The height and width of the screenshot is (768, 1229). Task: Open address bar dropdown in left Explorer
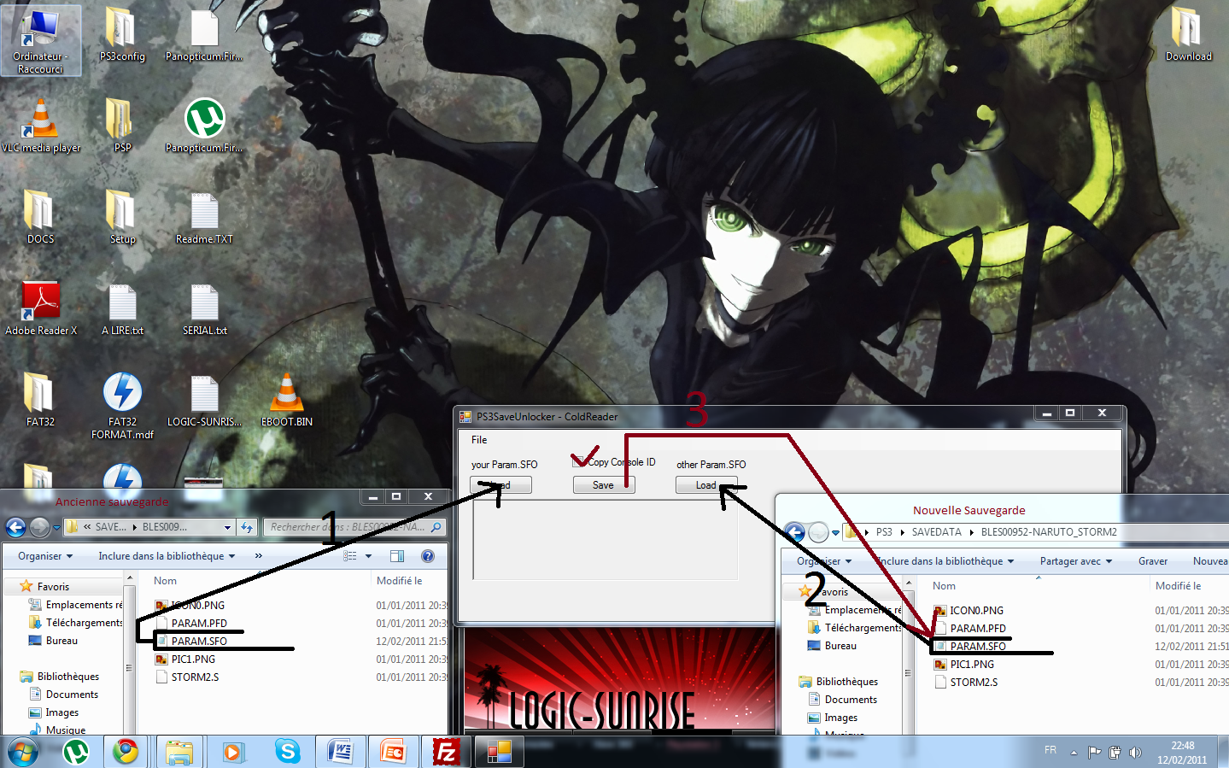(x=227, y=528)
